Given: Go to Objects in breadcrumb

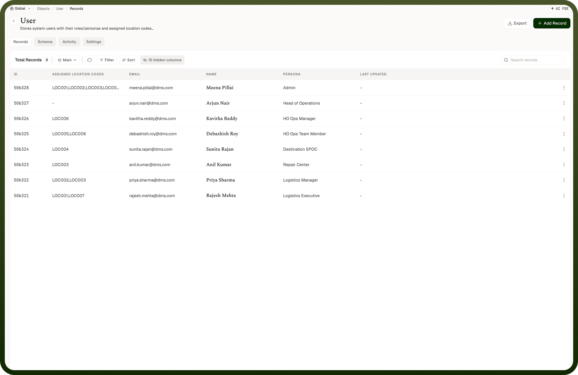Looking at the screenshot, I should tap(43, 8).
